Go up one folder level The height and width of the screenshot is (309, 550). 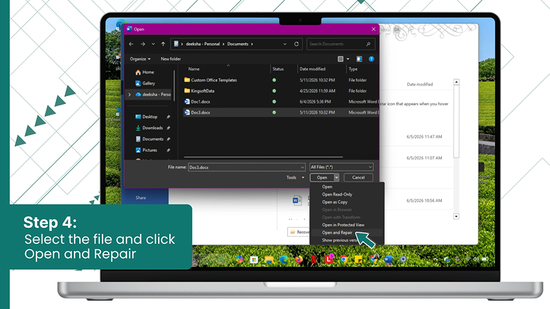[163, 44]
